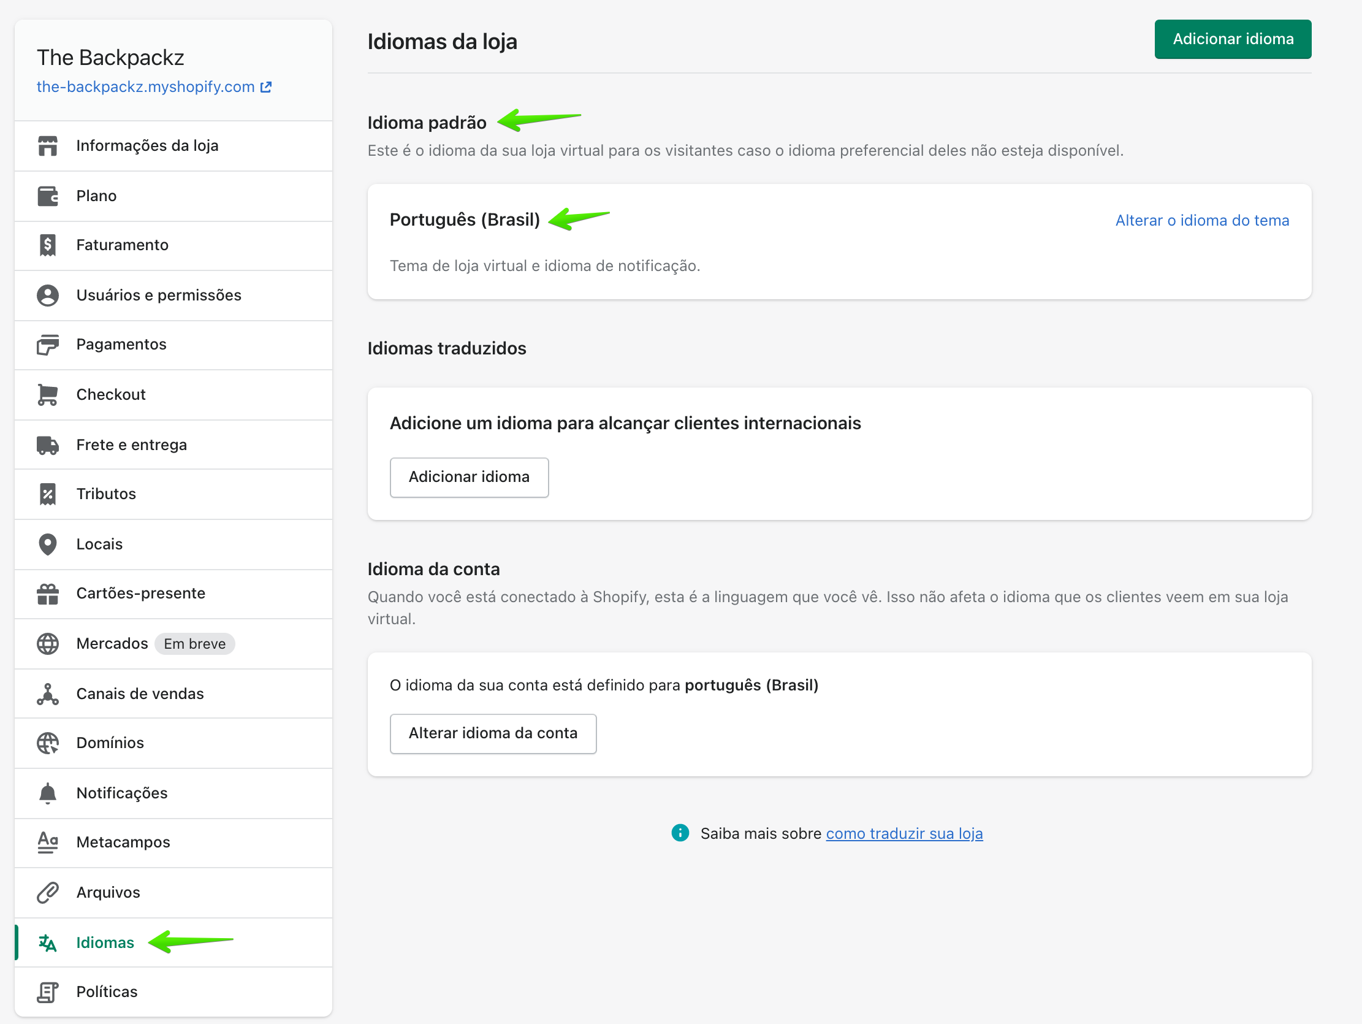The width and height of the screenshot is (1362, 1024).
Task: Open the como traduzir sua loja link
Action: 904,834
